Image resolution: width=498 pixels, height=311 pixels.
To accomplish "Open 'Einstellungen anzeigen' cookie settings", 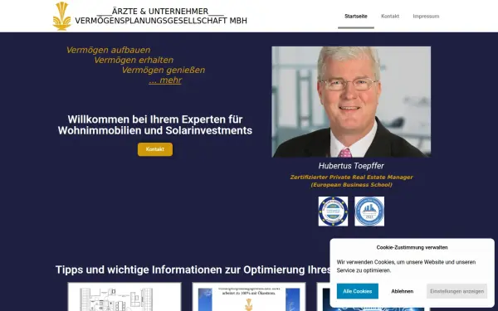I will [456, 291].
